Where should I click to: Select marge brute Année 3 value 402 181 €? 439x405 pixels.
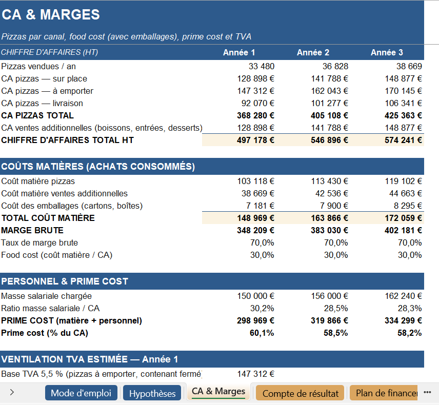pyautogui.click(x=404, y=230)
